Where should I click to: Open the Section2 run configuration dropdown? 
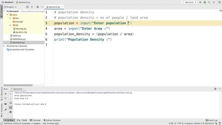(x=189, y=2)
